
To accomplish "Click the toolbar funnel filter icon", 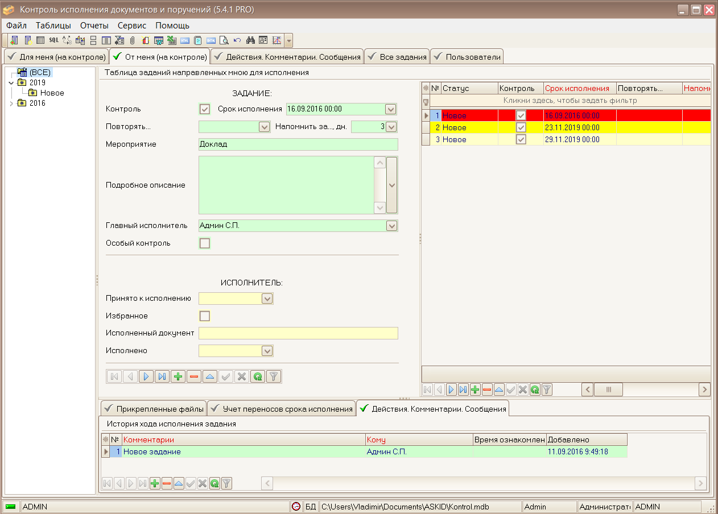I will tap(119, 40).
